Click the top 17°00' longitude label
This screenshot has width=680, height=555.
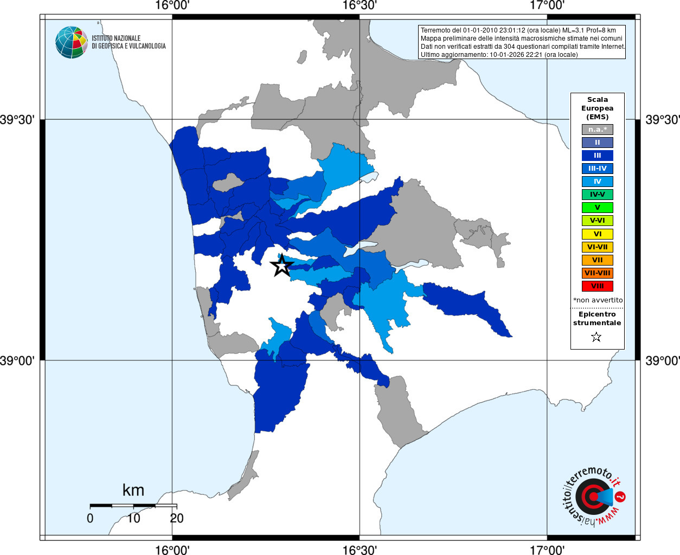pos(547,5)
